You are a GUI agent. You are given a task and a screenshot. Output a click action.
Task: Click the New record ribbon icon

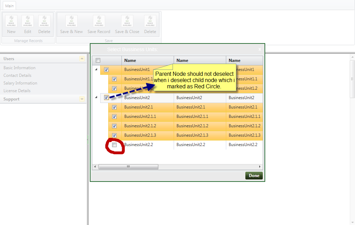coord(11,25)
